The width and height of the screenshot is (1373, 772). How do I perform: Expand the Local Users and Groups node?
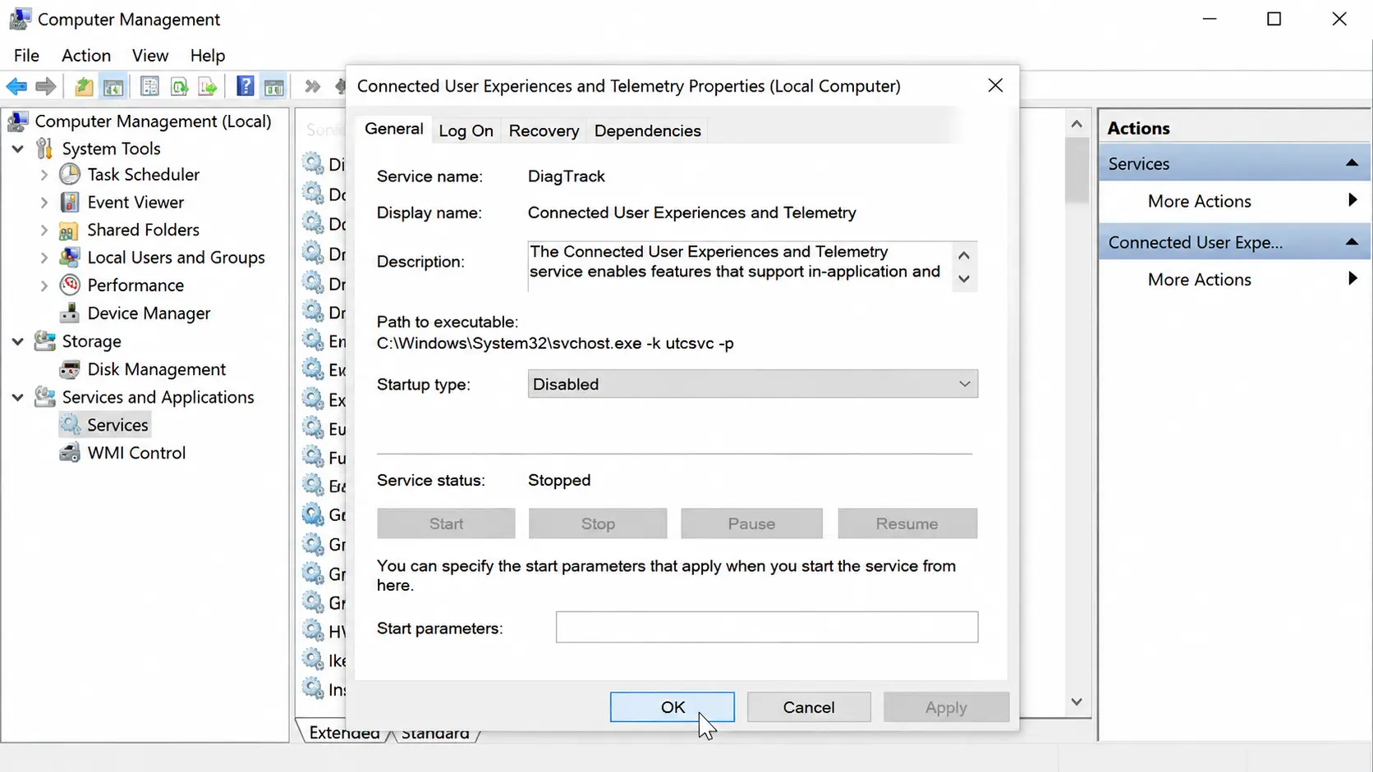[44, 258]
